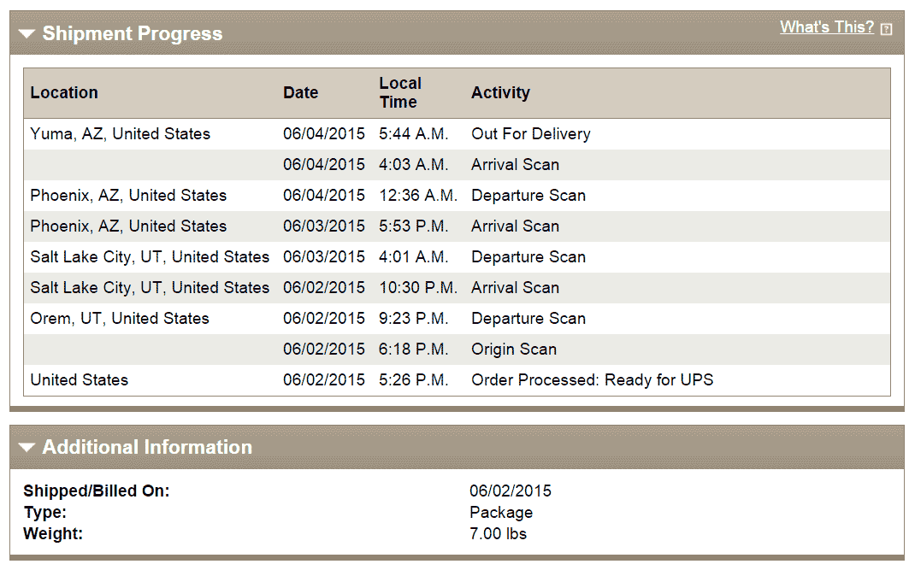Click the 7.00 lbs weight value
Image resolution: width=915 pixels, height=570 pixels.
(x=498, y=534)
